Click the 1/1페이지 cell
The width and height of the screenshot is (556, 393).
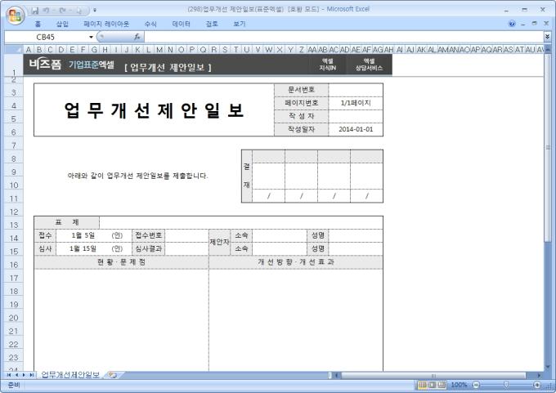click(356, 103)
